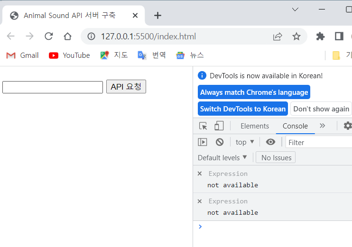The image size is (352, 247).
Task: Go forward using the forward arrow
Action: tap(29, 36)
